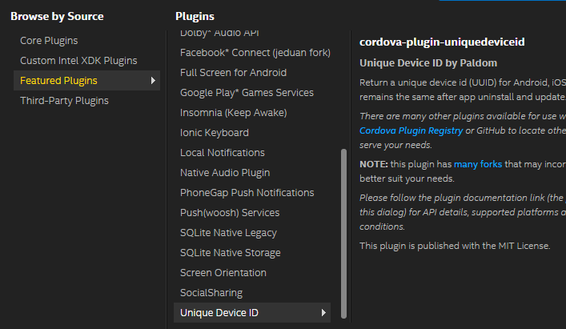Select SQLite Native Storage plugin
Screen dimensions: 566x329
point(231,253)
